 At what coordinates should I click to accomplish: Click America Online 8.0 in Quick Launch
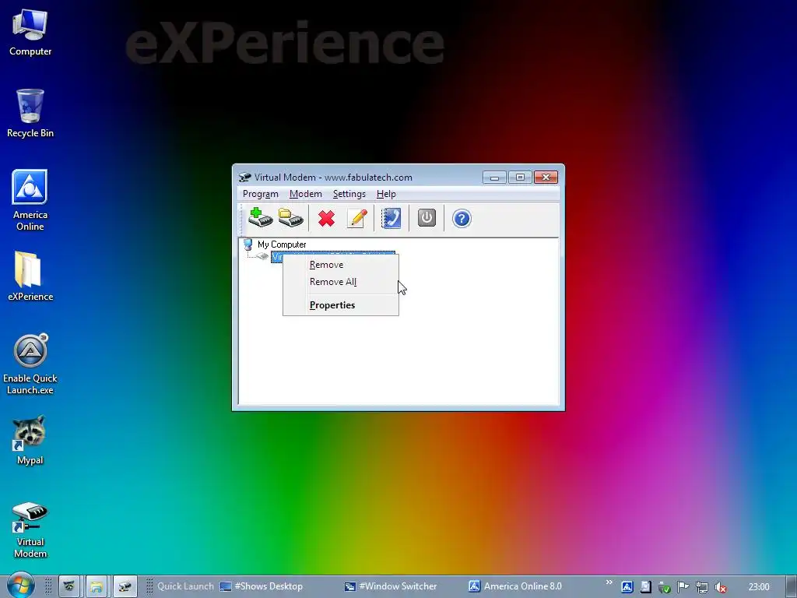tap(515, 586)
